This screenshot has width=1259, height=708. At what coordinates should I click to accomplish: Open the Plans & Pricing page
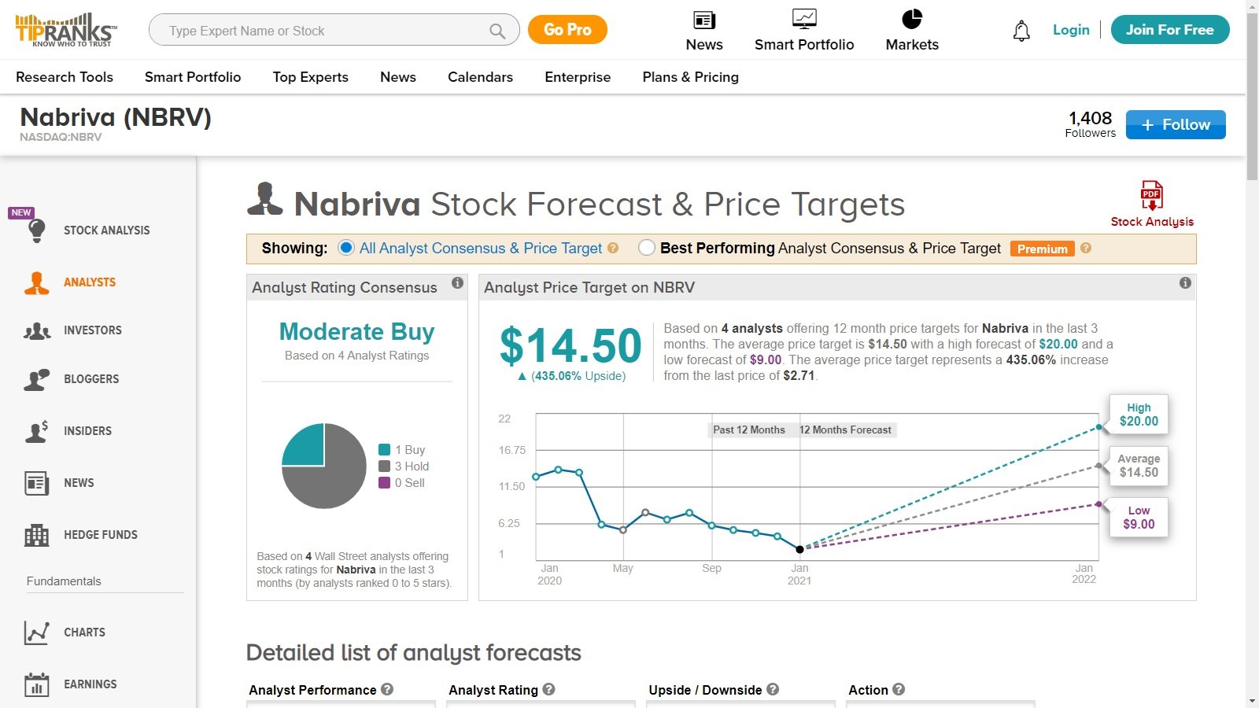[x=690, y=77]
